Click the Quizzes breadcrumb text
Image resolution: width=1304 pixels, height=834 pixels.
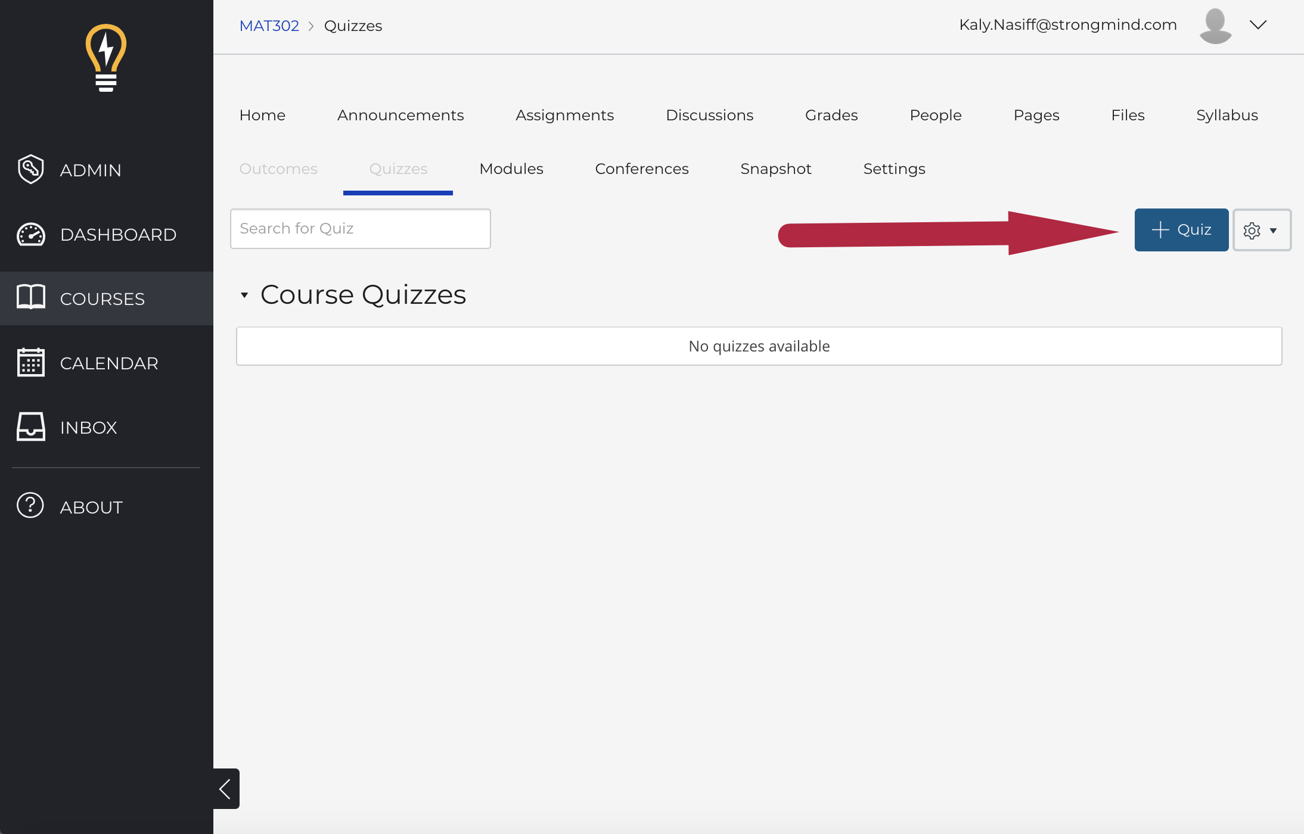(353, 26)
